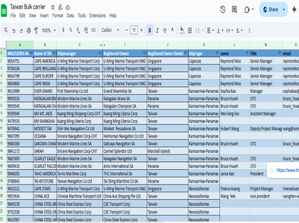The height and width of the screenshot is (223, 299).
Task: Open the Edit menu
Action: (x=22, y=15)
